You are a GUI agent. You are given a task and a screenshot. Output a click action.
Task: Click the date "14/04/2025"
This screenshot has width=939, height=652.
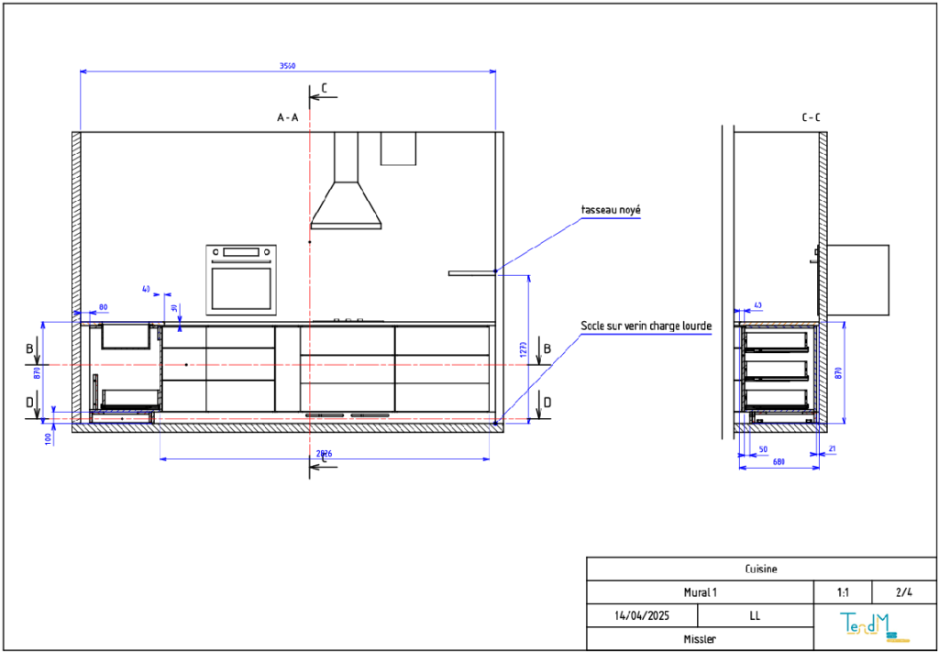642,615
